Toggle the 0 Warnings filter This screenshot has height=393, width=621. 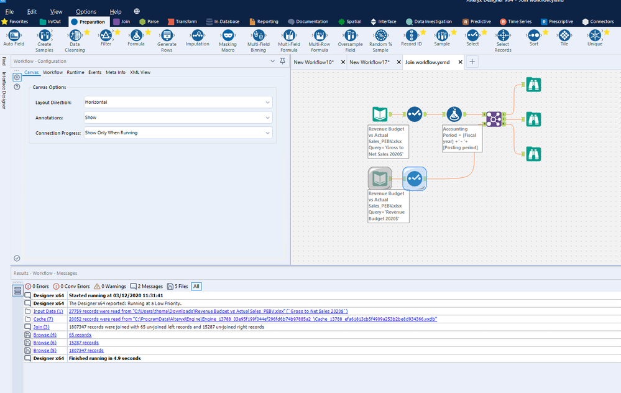click(109, 286)
